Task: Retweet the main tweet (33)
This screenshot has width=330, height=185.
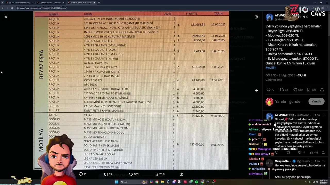Action: [284, 90]
